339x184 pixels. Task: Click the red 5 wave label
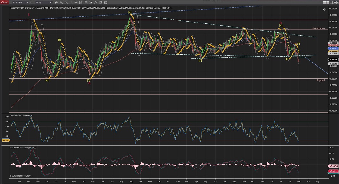click(x=29, y=15)
